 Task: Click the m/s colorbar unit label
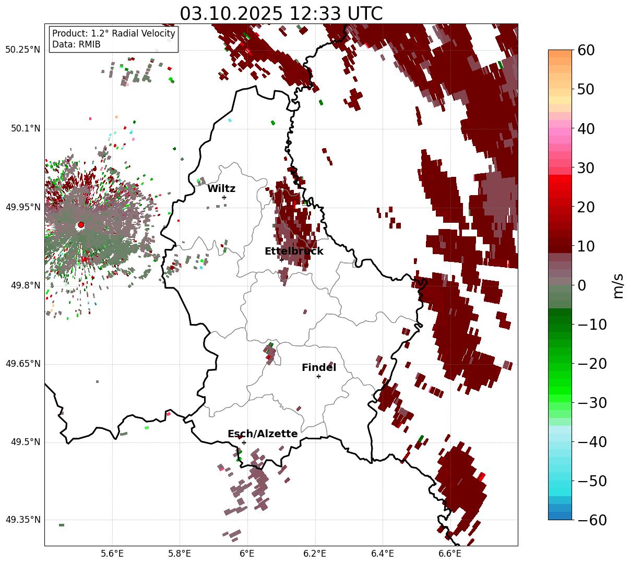619,285
